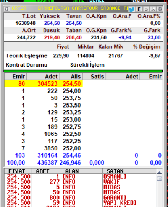The height and width of the screenshot is (207, 168).
Task: Select the trade row with quantity 800
Action: (81, 198)
